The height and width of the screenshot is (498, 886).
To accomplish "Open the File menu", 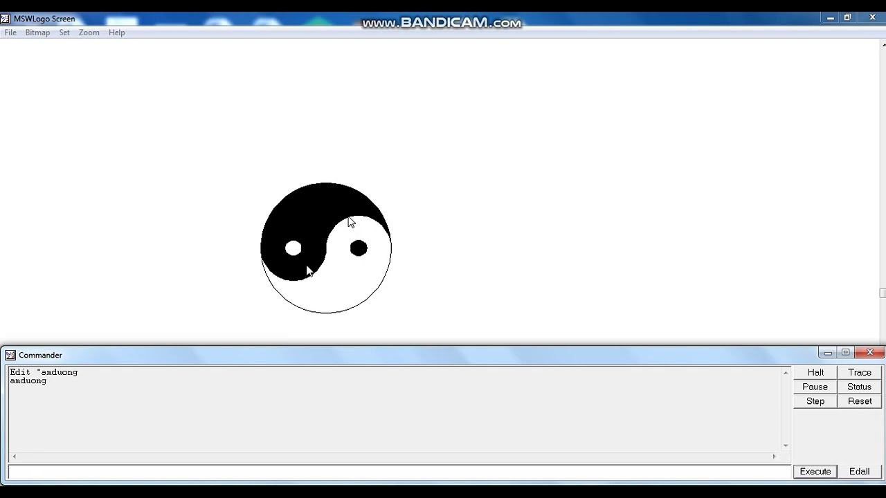I will tap(10, 33).
